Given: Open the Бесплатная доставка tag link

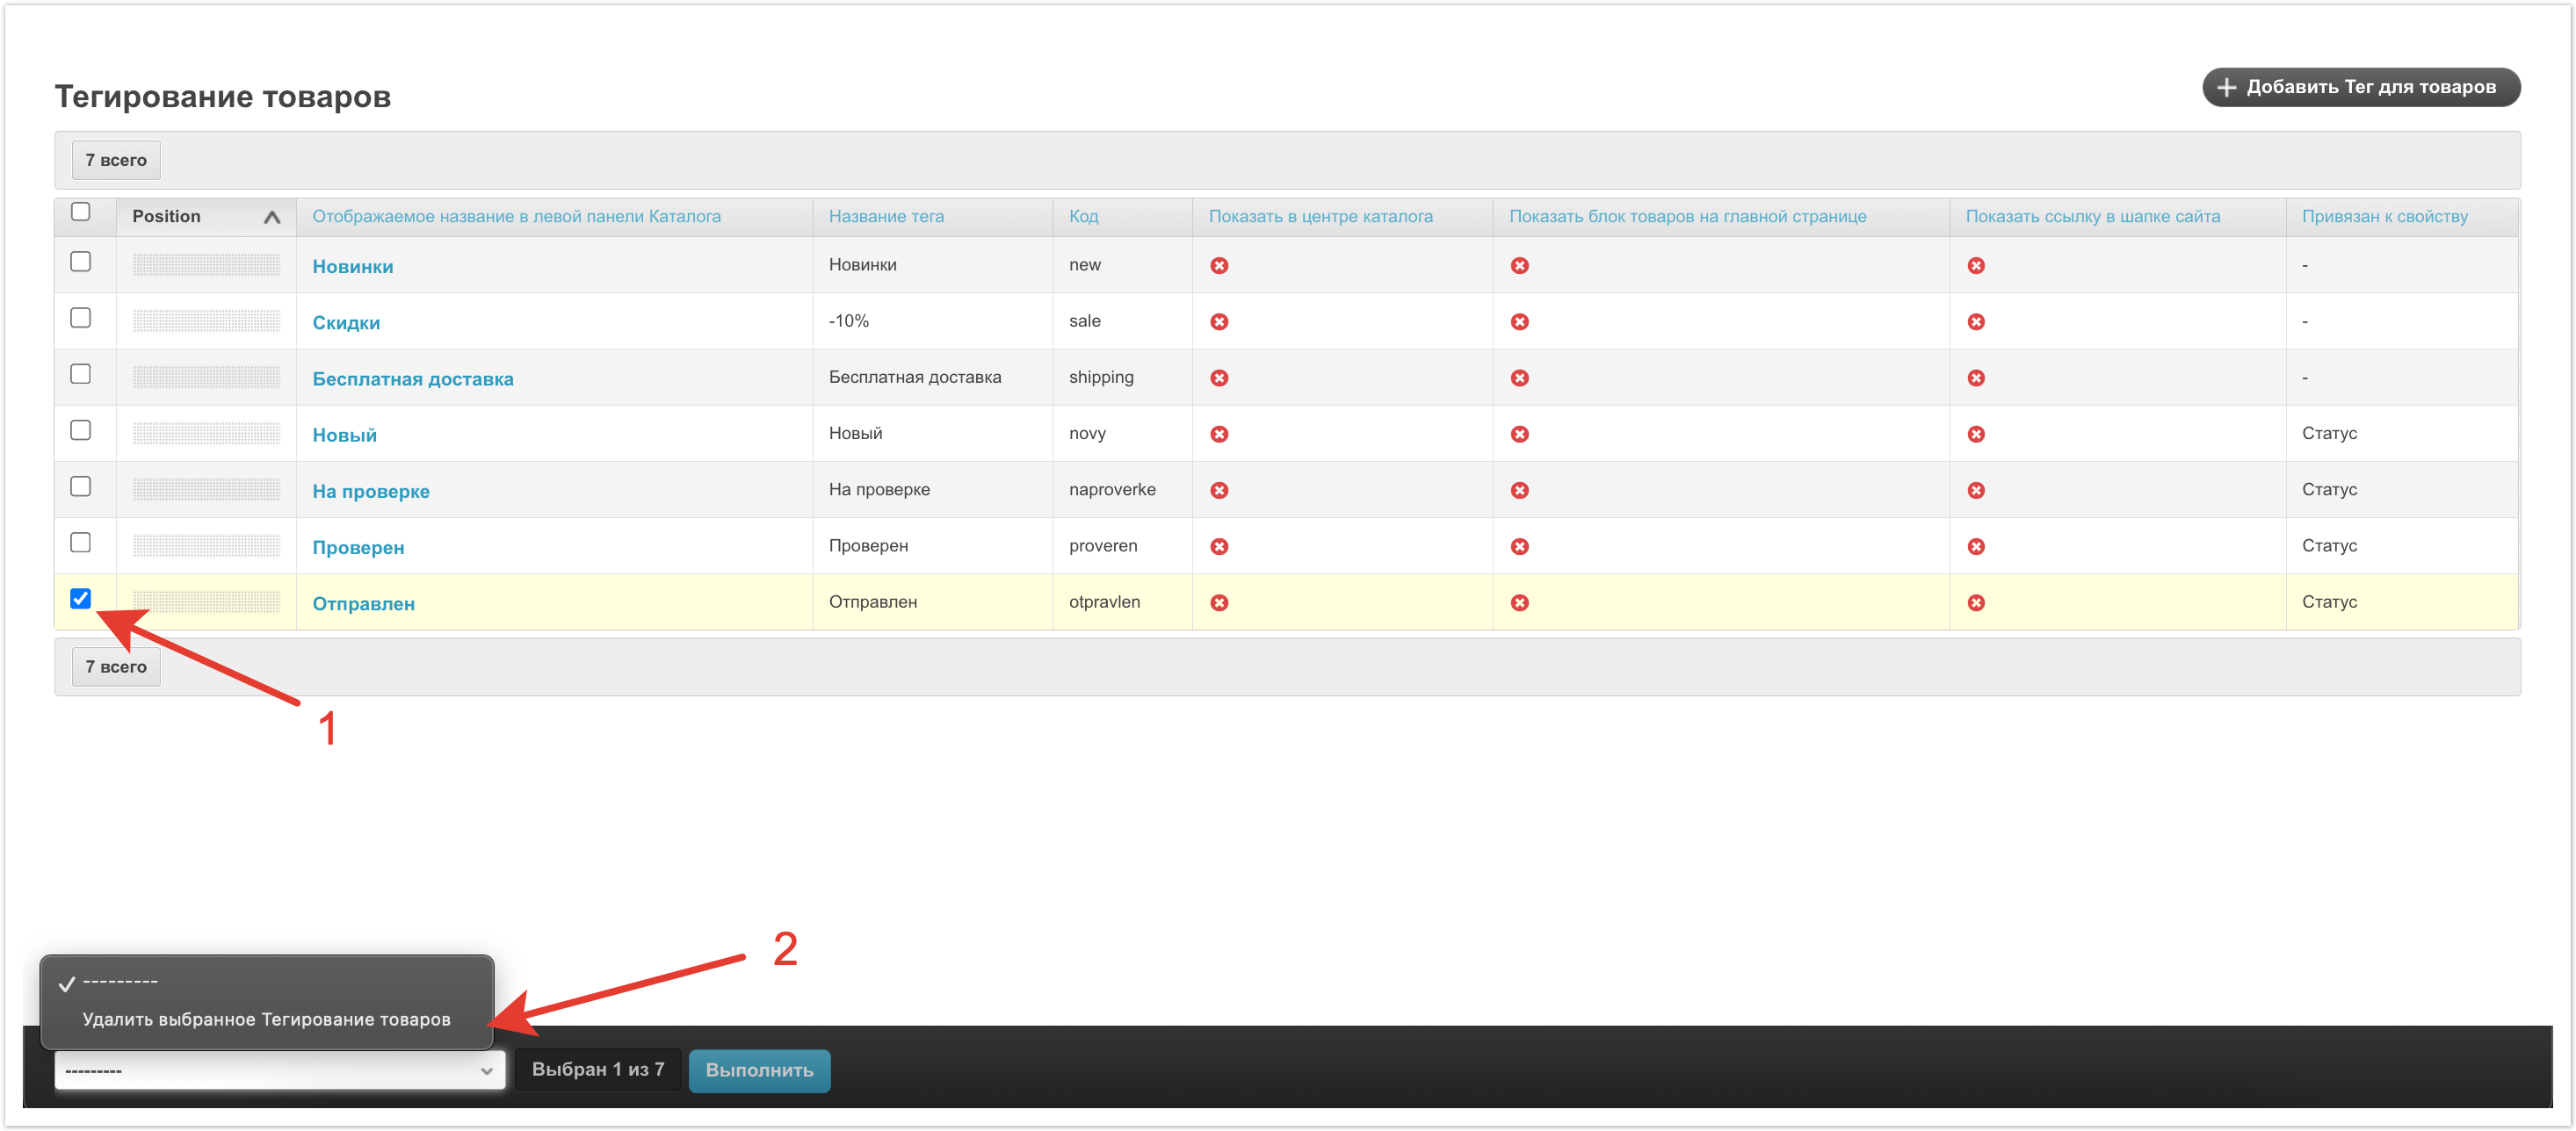Looking at the screenshot, I should click(412, 378).
